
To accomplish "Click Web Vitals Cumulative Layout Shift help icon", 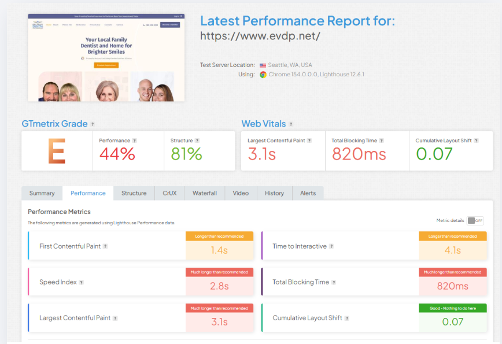I will [476, 140].
